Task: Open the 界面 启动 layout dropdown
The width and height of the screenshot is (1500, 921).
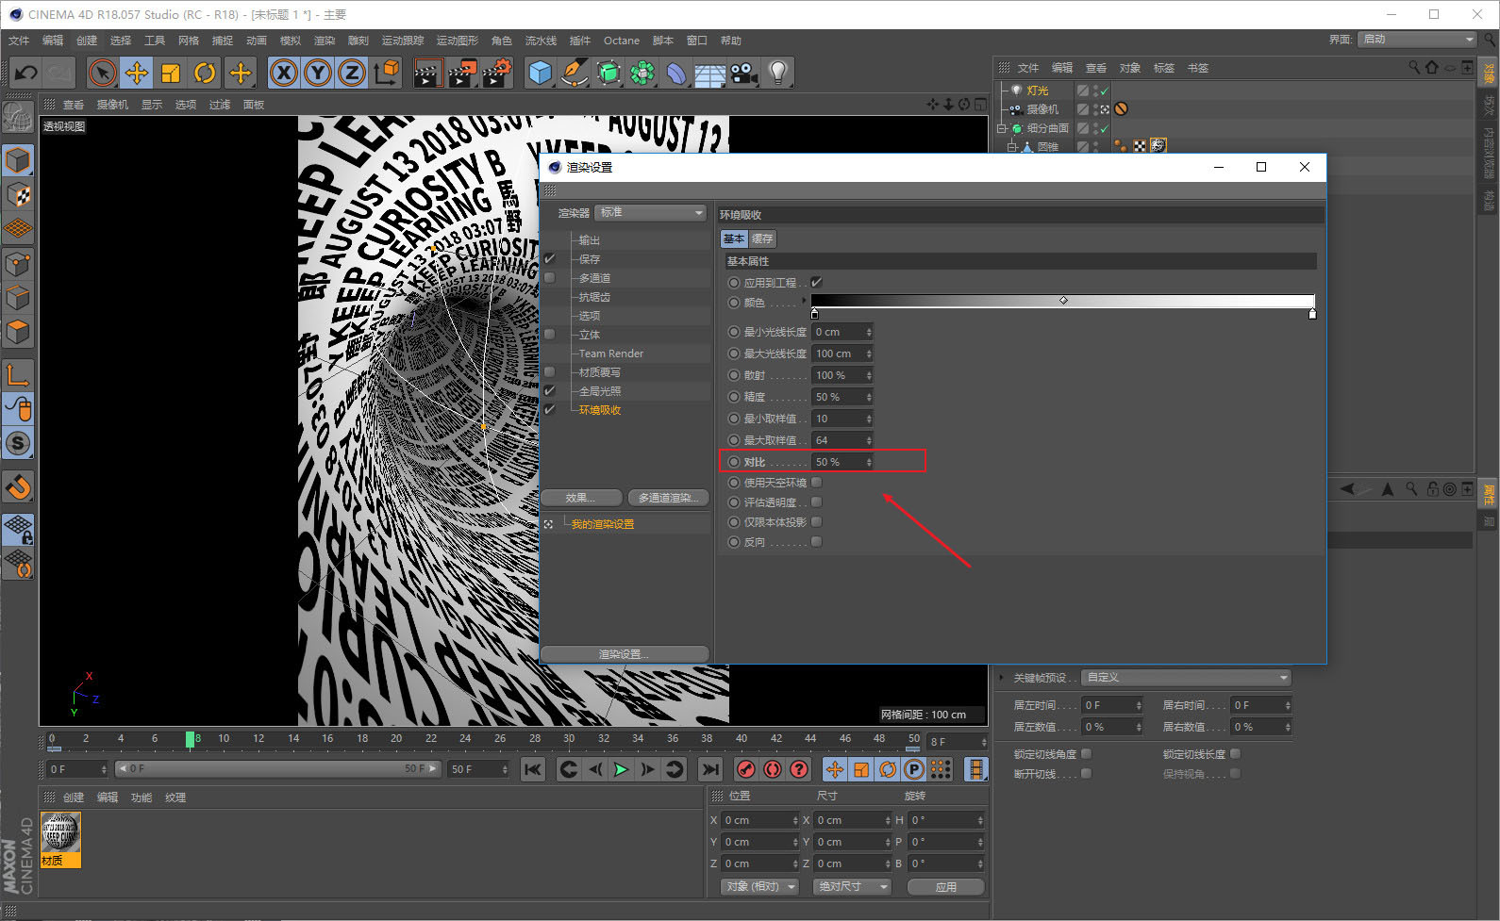Action: tap(1418, 39)
